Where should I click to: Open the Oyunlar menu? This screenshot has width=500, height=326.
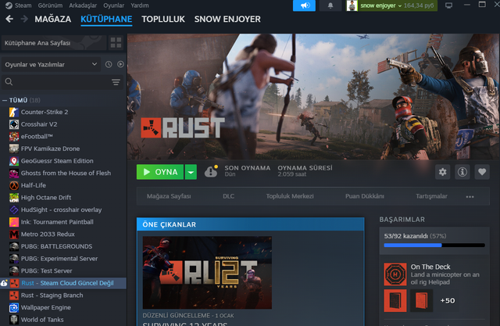coord(113,5)
